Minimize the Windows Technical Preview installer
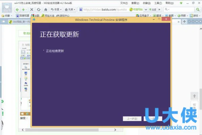202x135 pixels. [154, 19]
